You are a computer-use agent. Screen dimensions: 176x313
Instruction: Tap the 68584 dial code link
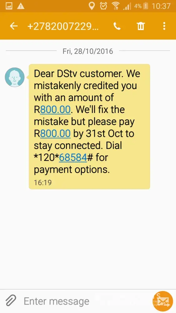73,157
